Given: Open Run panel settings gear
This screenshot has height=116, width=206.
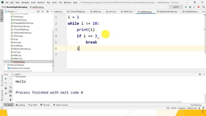Looking at the screenshot, I should (x=200, y=74).
